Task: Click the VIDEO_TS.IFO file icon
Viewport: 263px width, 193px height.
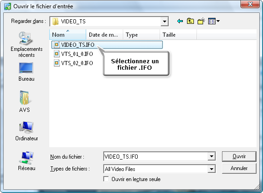Action: pos(57,44)
